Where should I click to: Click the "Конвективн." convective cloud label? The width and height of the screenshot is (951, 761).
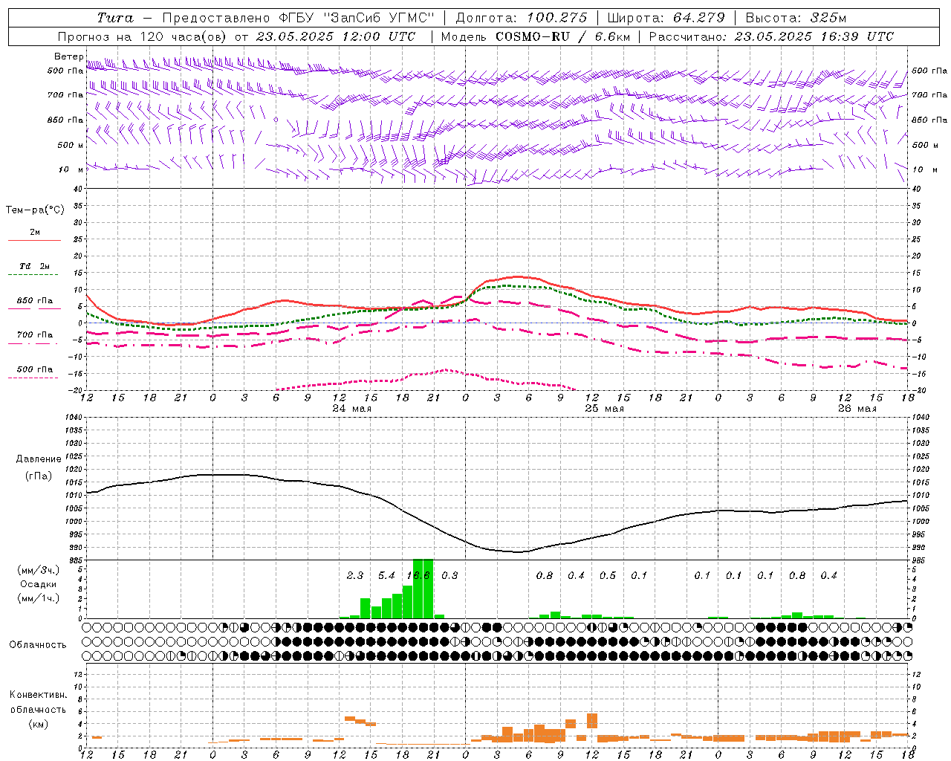click(x=39, y=695)
